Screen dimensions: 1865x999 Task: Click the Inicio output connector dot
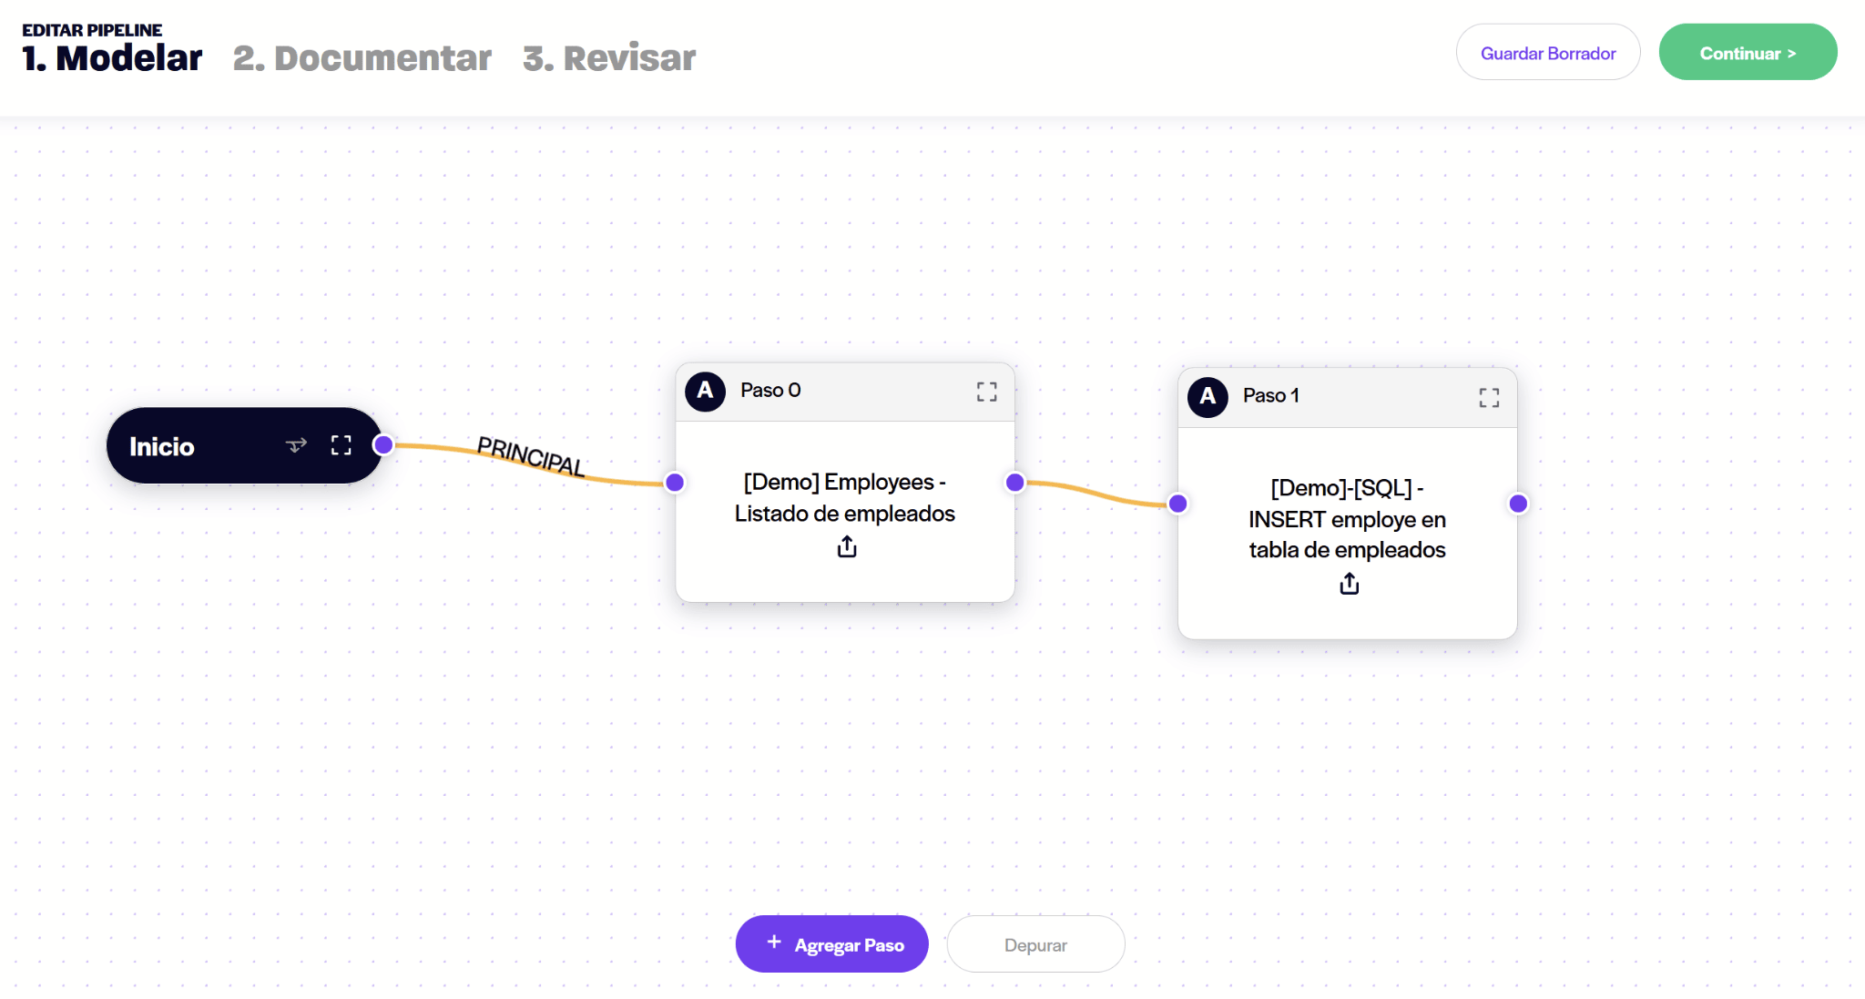point(383,444)
